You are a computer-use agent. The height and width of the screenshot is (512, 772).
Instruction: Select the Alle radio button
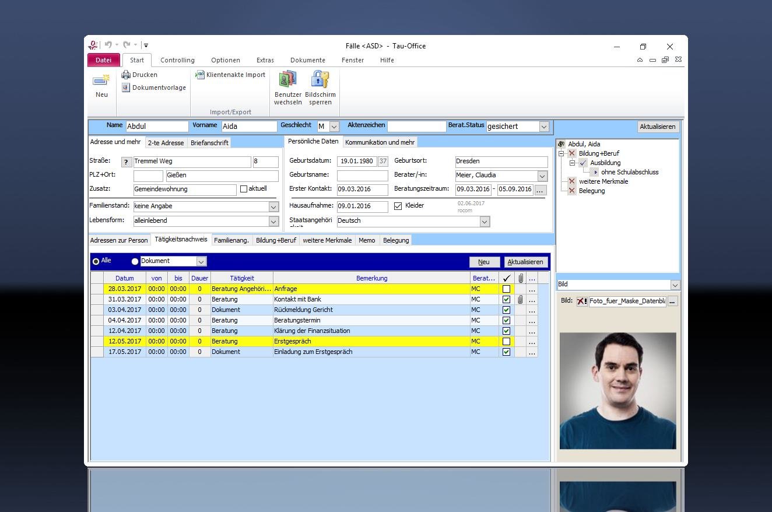[x=96, y=261]
